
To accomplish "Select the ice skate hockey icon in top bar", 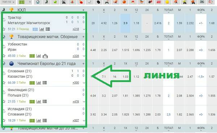I will click(47, 2).
